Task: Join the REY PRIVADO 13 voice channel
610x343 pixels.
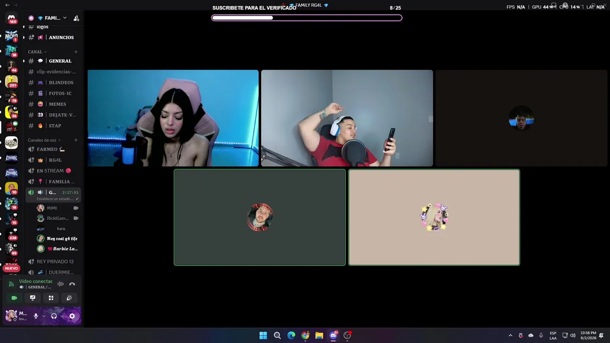Action: coord(53,262)
